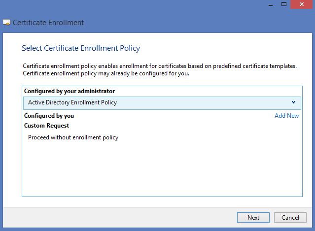Select the Active Directory Enrollment Policy row
This screenshot has height=231, width=315.
tap(148, 102)
